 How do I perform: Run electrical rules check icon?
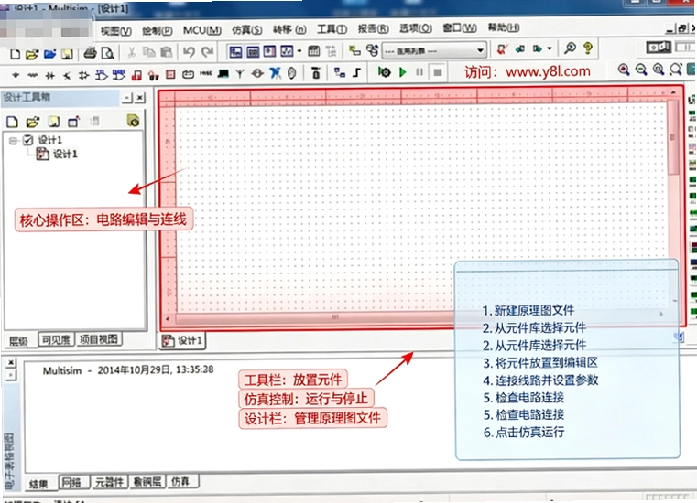tap(502, 48)
